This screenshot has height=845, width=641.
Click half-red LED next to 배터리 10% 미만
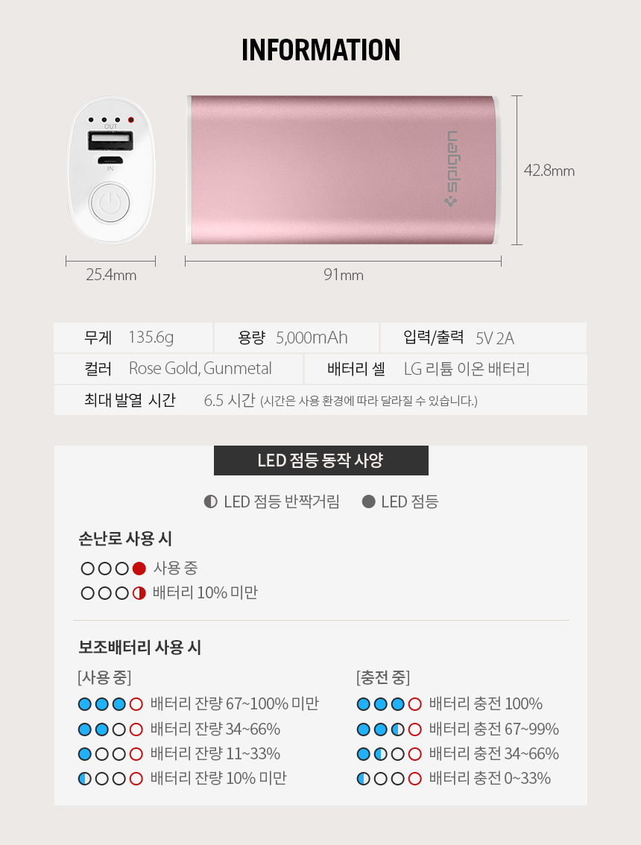pyautogui.click(x=139, y=593)
